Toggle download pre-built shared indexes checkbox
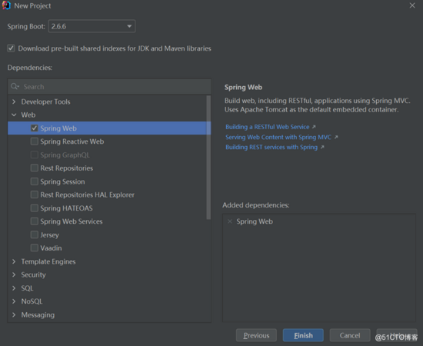The image size is (423, 346). coord(11,48)
